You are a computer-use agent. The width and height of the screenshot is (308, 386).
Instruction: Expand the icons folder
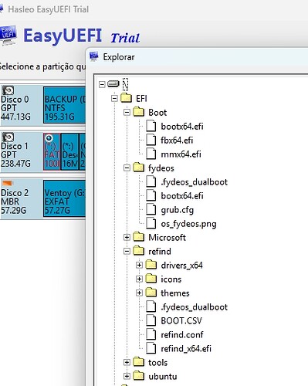coord(139,279)
